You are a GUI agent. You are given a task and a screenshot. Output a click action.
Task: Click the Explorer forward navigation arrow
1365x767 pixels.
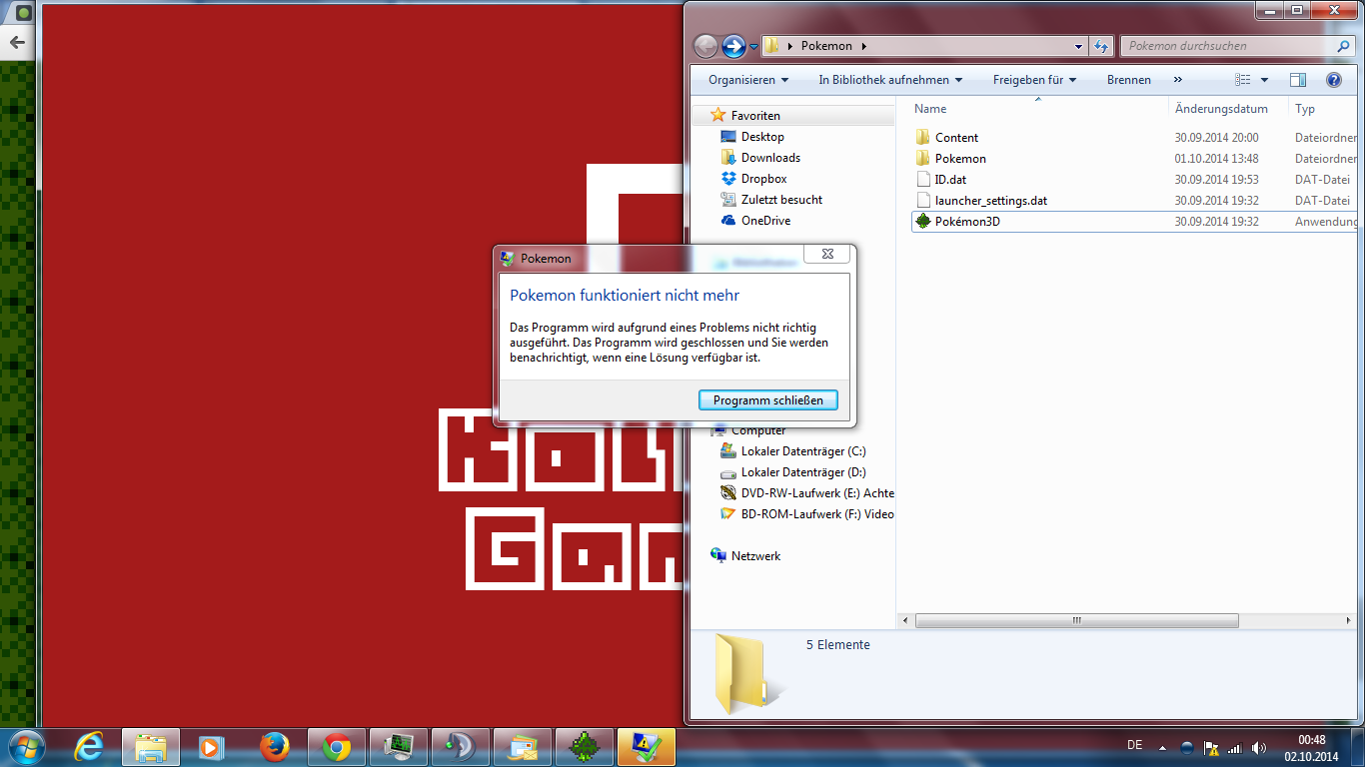[x=733, y=46]
